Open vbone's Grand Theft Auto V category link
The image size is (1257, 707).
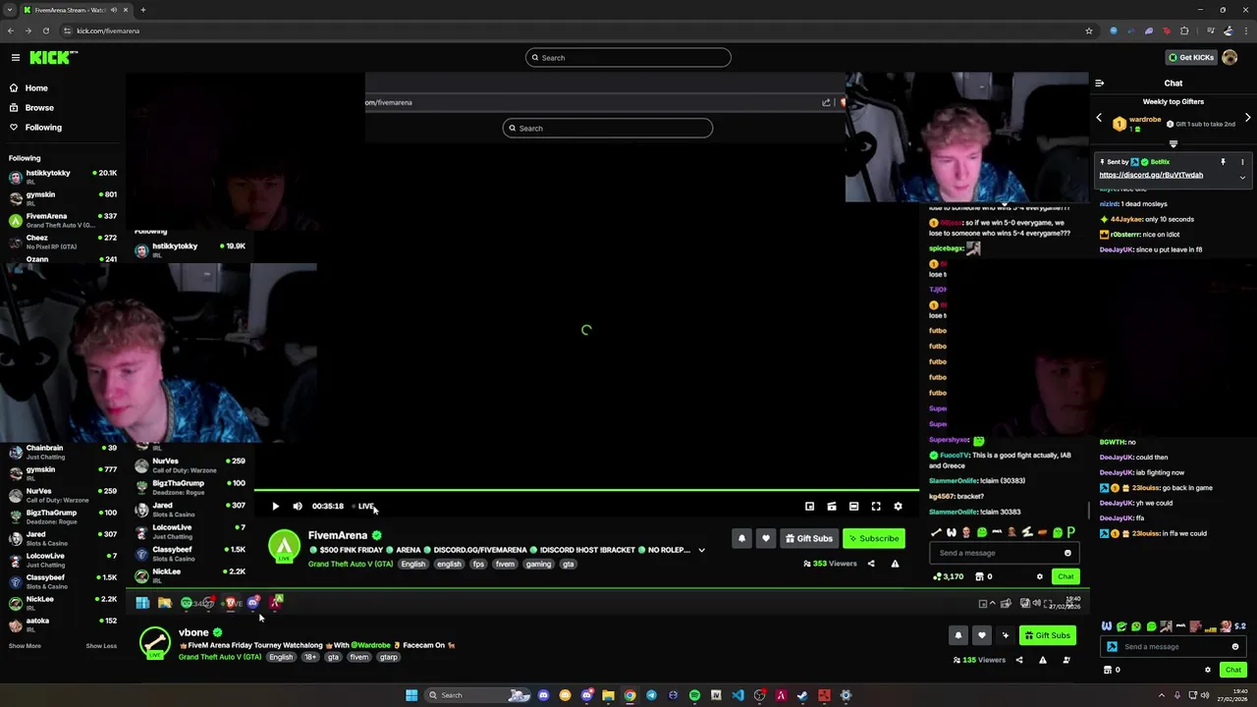click(x=220, y=657)
